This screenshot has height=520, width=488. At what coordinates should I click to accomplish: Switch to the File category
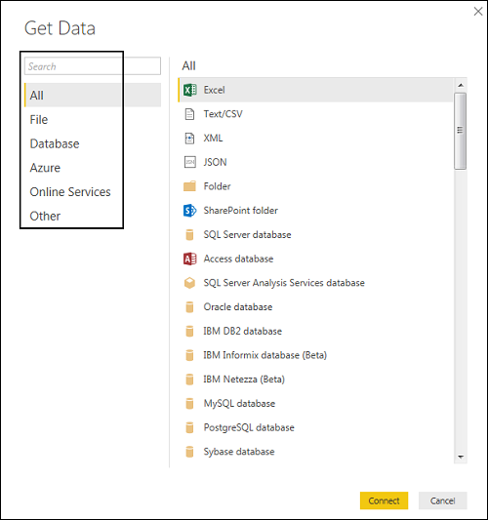pos(93,120)
